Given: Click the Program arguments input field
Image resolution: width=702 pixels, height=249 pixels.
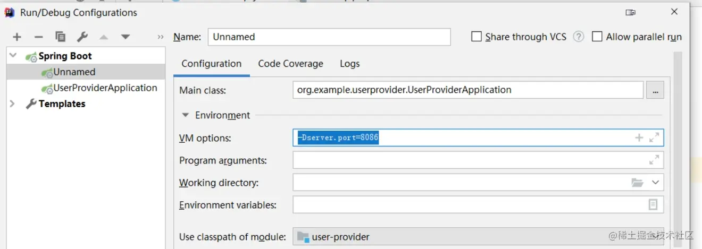Looking at the screenshot, I should pos(478,160).
